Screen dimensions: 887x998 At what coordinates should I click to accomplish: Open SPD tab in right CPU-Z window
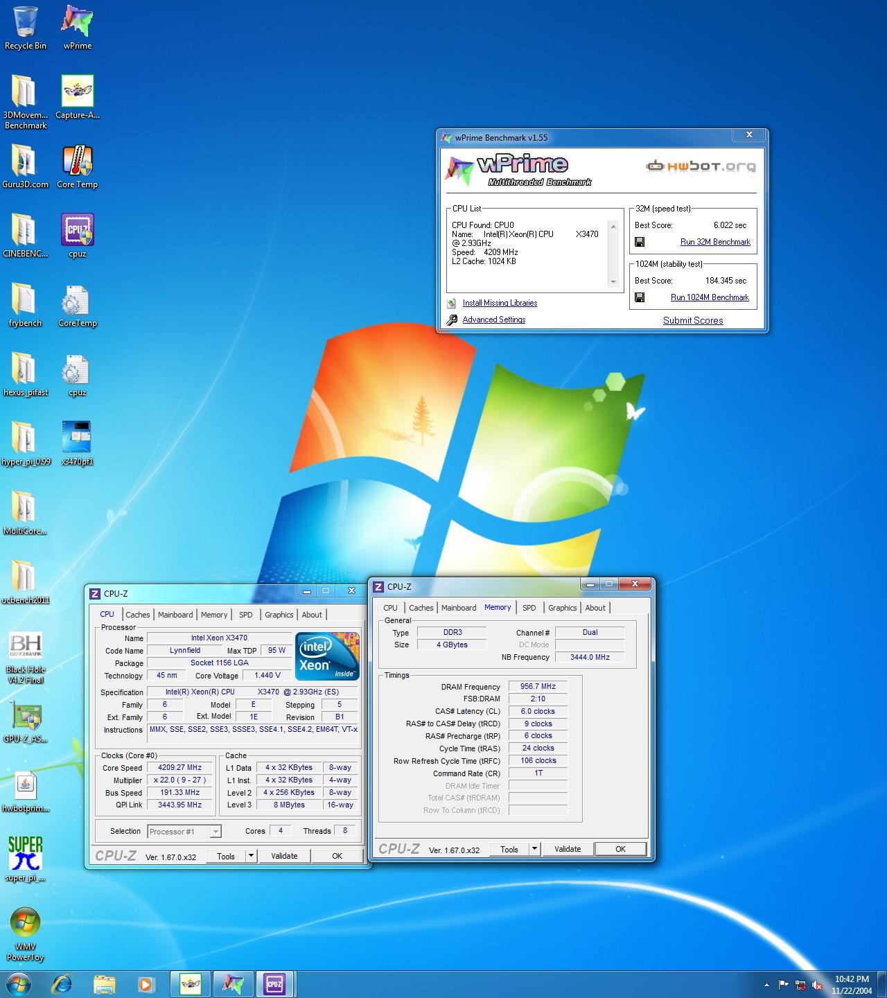click(529, 608)
